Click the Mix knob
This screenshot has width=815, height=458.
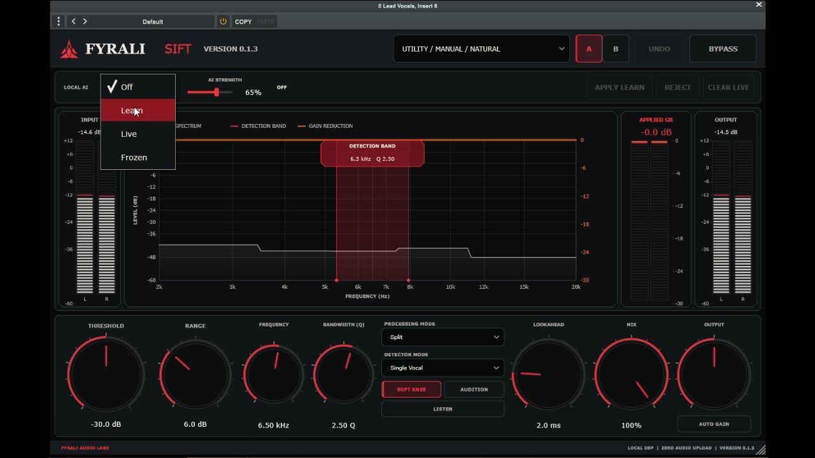coord(631,374)
